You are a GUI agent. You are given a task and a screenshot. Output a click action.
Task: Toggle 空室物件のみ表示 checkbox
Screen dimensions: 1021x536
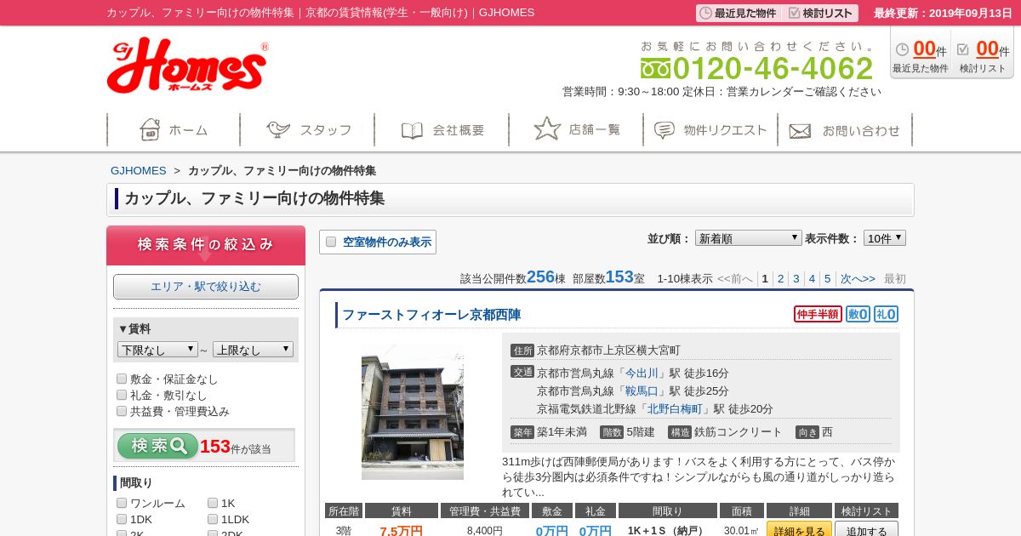tap(331, 242)
